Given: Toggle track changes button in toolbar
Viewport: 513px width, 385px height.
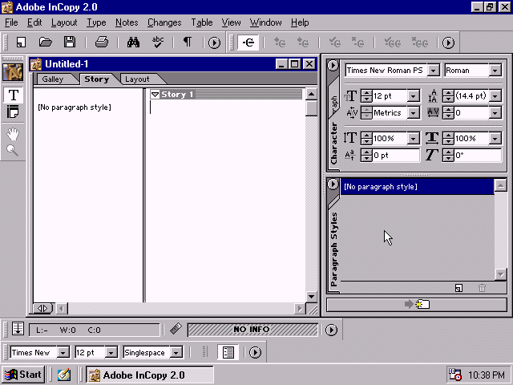Looking at the screenshot, I should [248, 43].
